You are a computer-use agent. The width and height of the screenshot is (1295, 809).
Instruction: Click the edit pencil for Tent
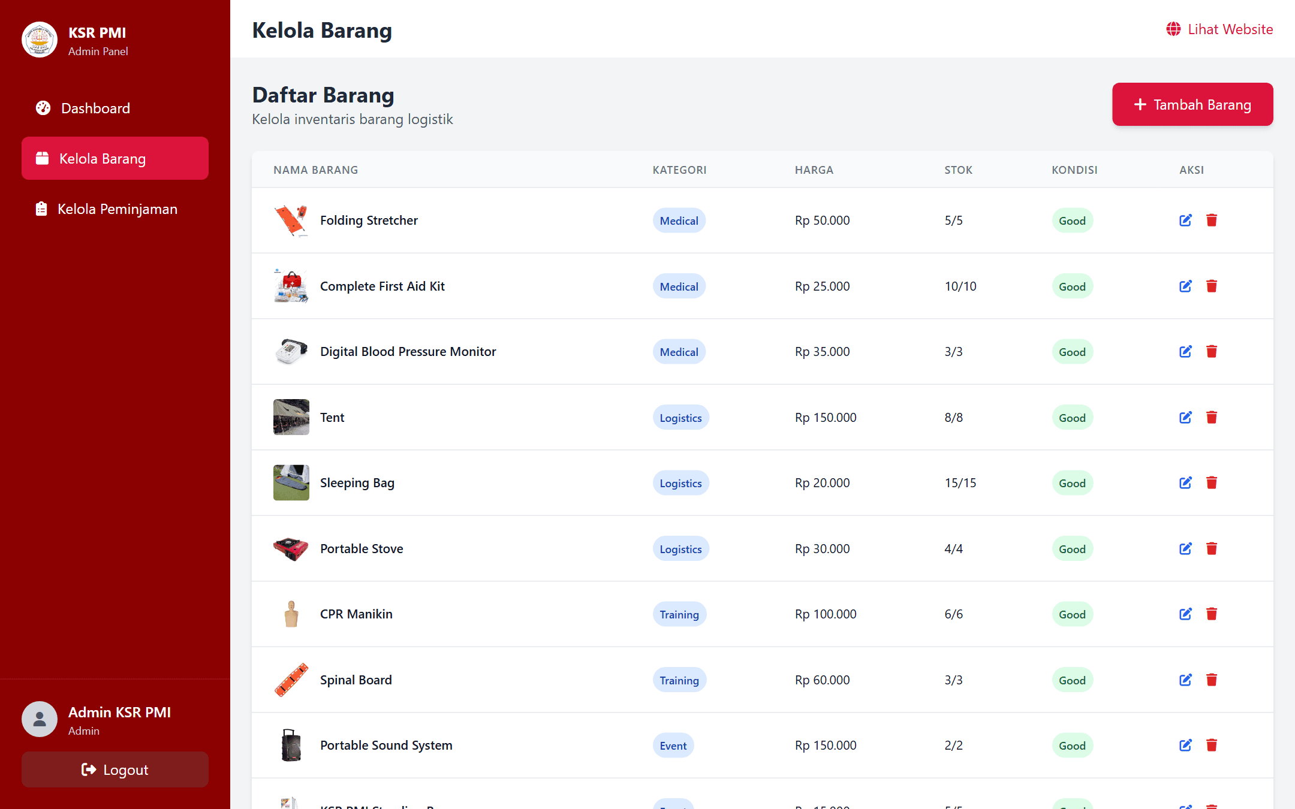(x=1185, y=418)
